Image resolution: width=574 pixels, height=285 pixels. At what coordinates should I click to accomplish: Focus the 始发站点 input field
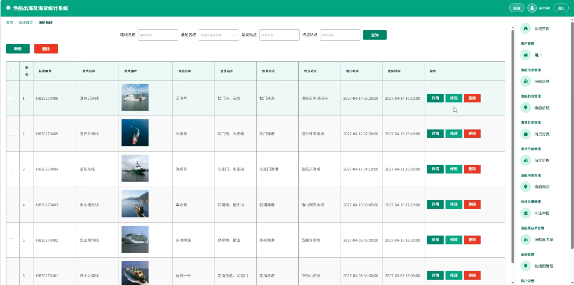(x=279, y=35)
